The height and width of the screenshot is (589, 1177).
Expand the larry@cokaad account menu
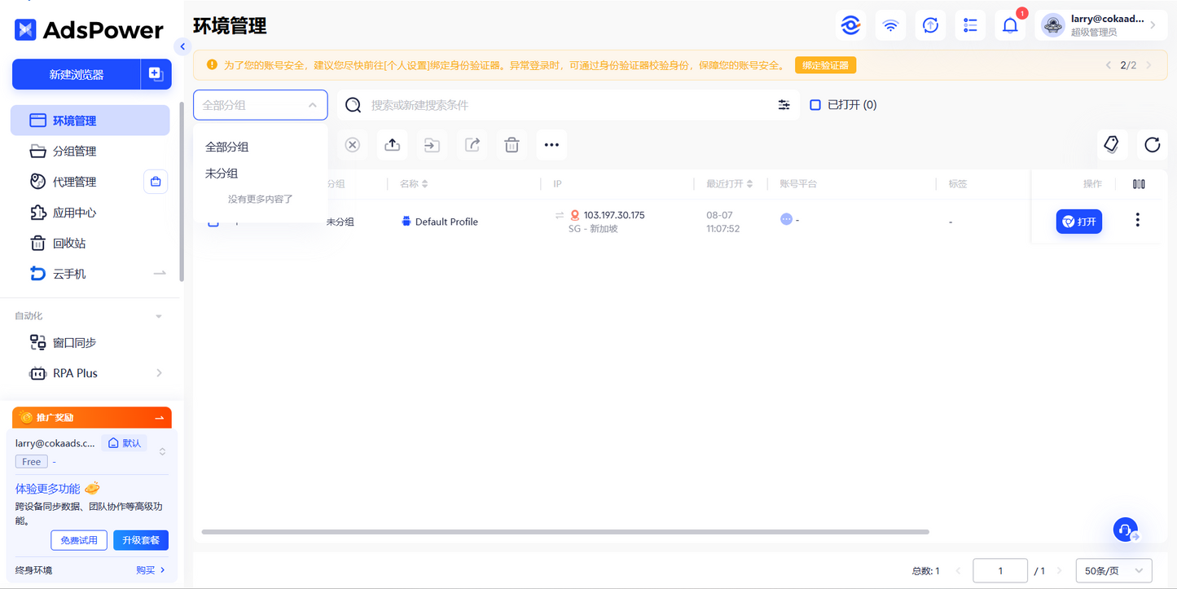click(x=1100, y=25)
